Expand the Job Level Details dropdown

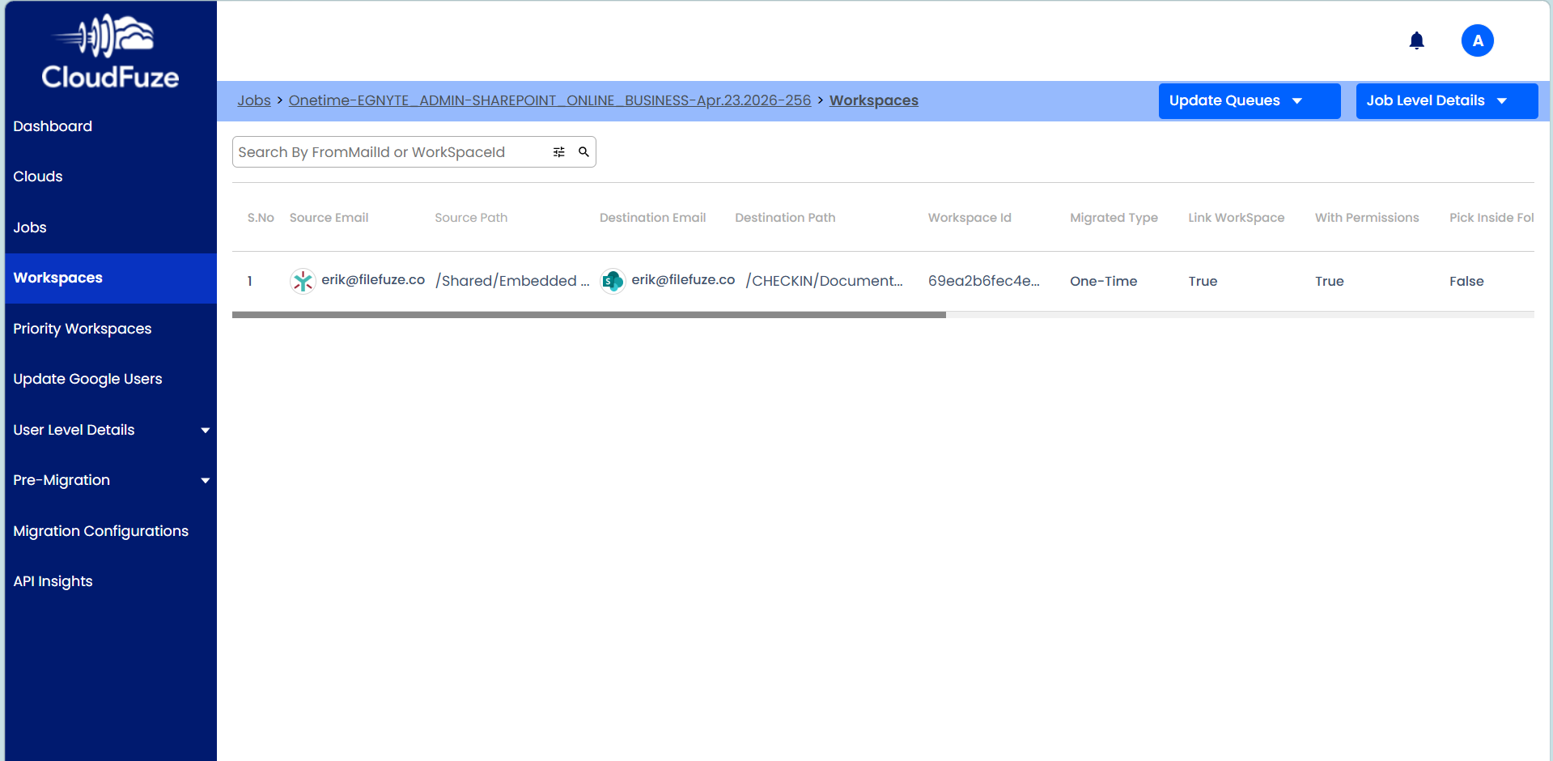coord(1446,101)
